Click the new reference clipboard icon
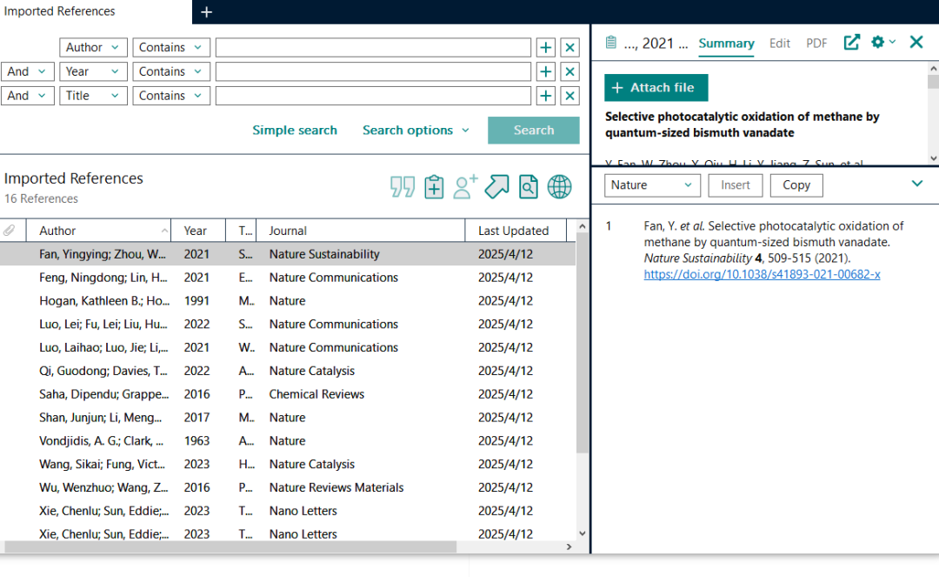The width and height of the screenshot is (939, 577). click(434, 186)
